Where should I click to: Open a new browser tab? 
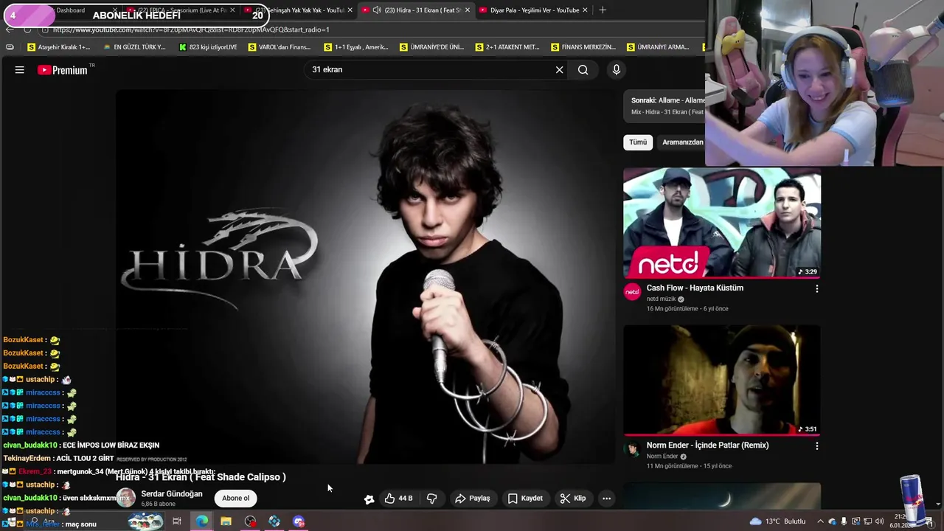point(603,10)
